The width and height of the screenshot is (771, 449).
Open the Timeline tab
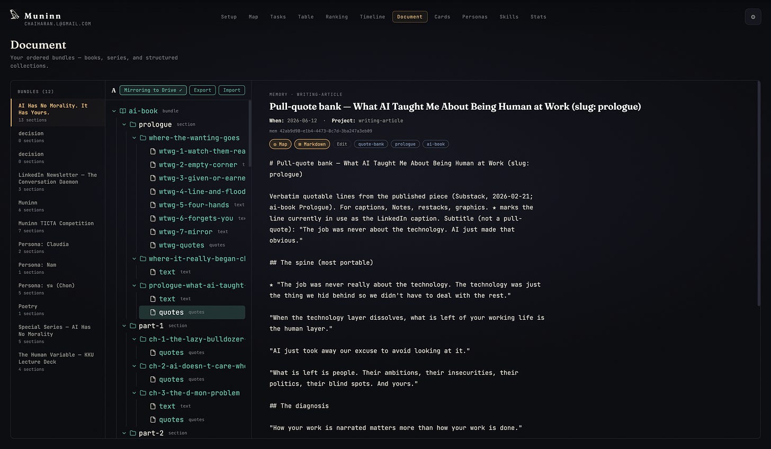click(x=372, y=17)
